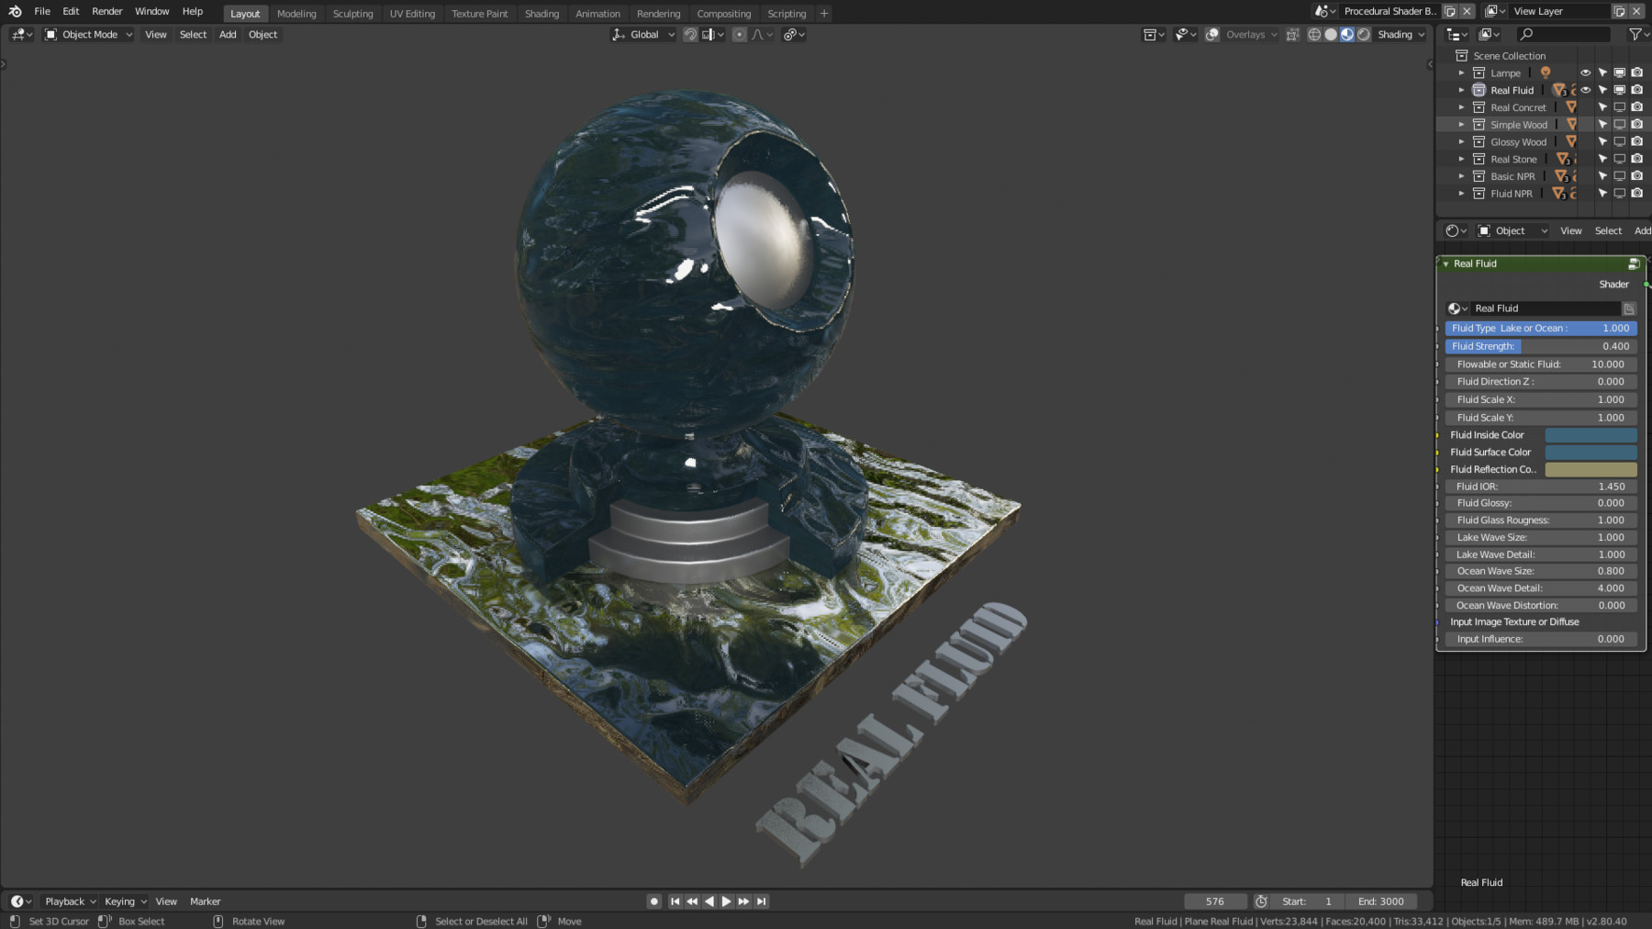1652x929 pixels.
Task: Click the snapping magnet icon
Action: tap(690, 34)
